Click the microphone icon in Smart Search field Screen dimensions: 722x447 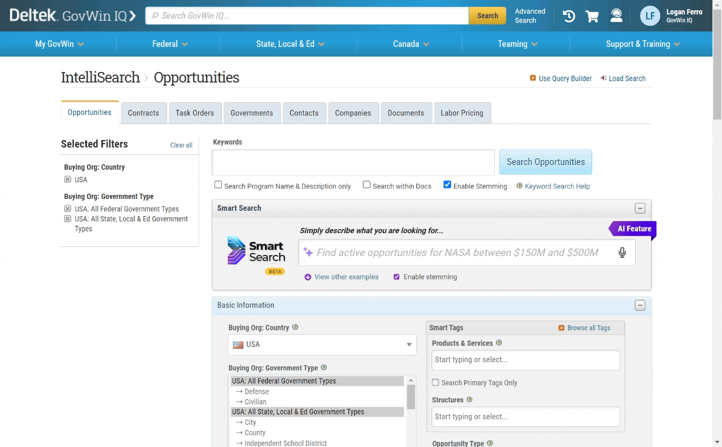[x=622, y=252]
